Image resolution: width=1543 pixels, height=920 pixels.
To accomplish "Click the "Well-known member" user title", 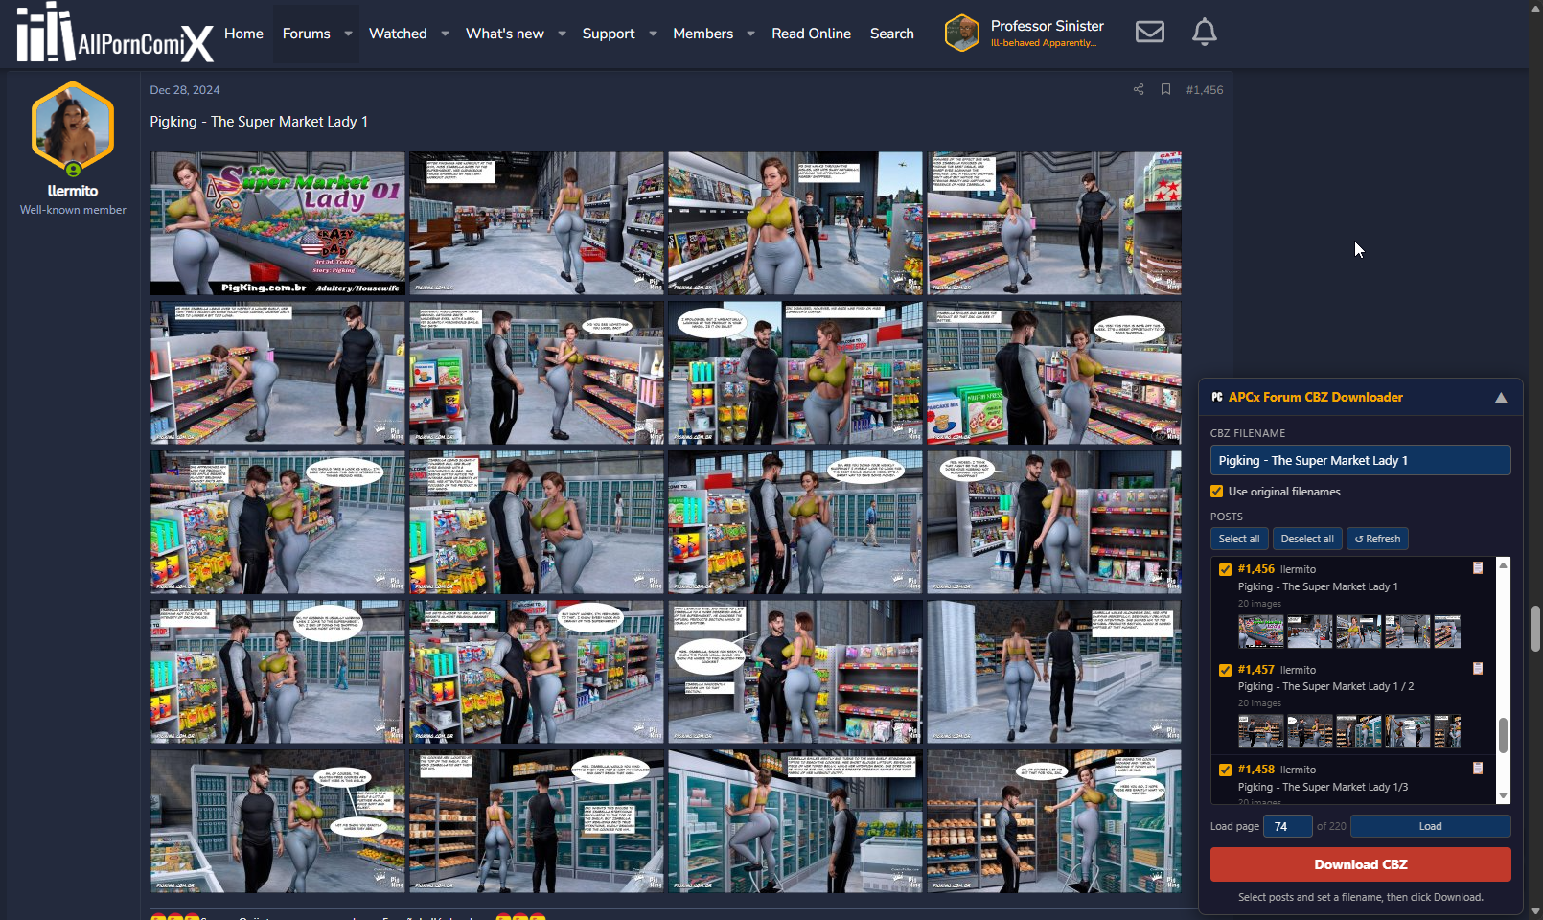I will click(x=73, y=210).
